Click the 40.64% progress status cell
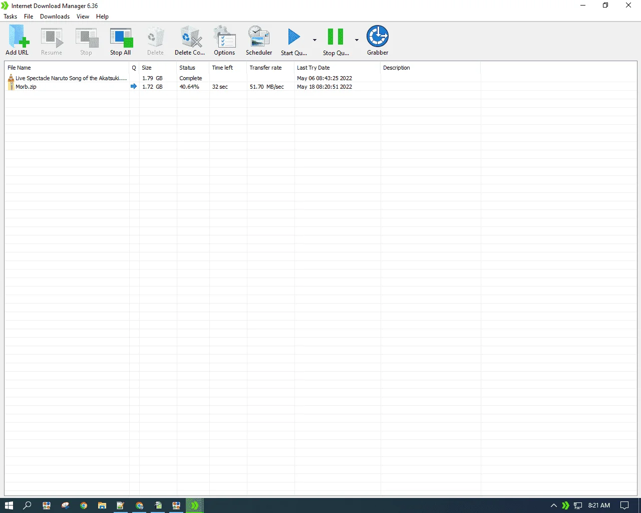Viewport: 641px width, 513px height. pos(189,87)
